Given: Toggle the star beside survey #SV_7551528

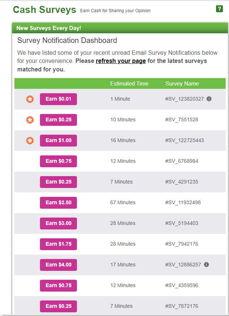Looking at the screenshot, I should [x=30, y=120].
